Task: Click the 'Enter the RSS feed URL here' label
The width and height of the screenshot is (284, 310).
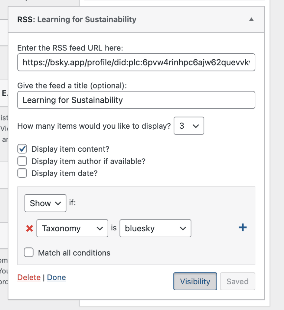Action: tap(70, 48)
